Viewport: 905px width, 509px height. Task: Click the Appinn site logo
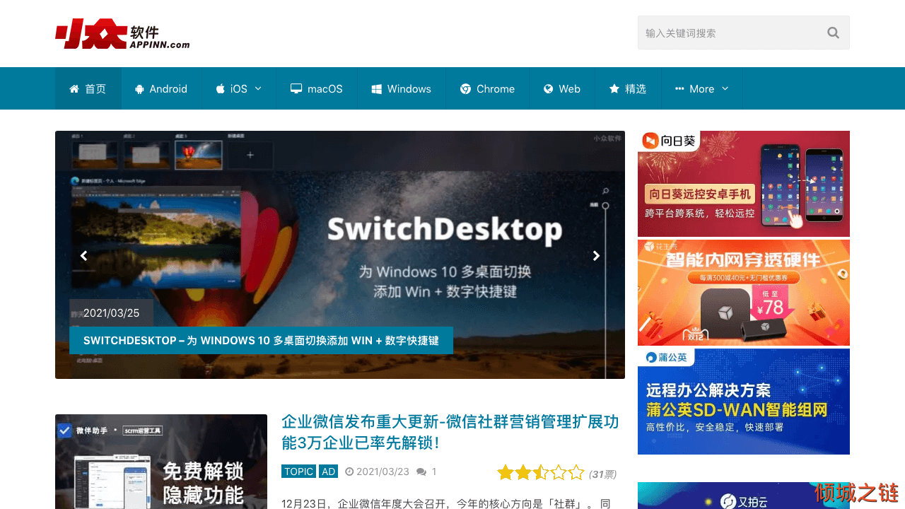tap(122, 34)
